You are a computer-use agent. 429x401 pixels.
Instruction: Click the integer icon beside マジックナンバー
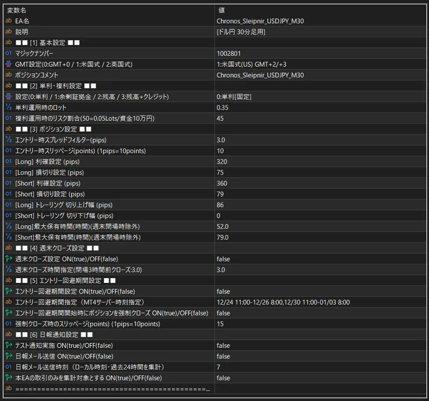coord(8,53)
